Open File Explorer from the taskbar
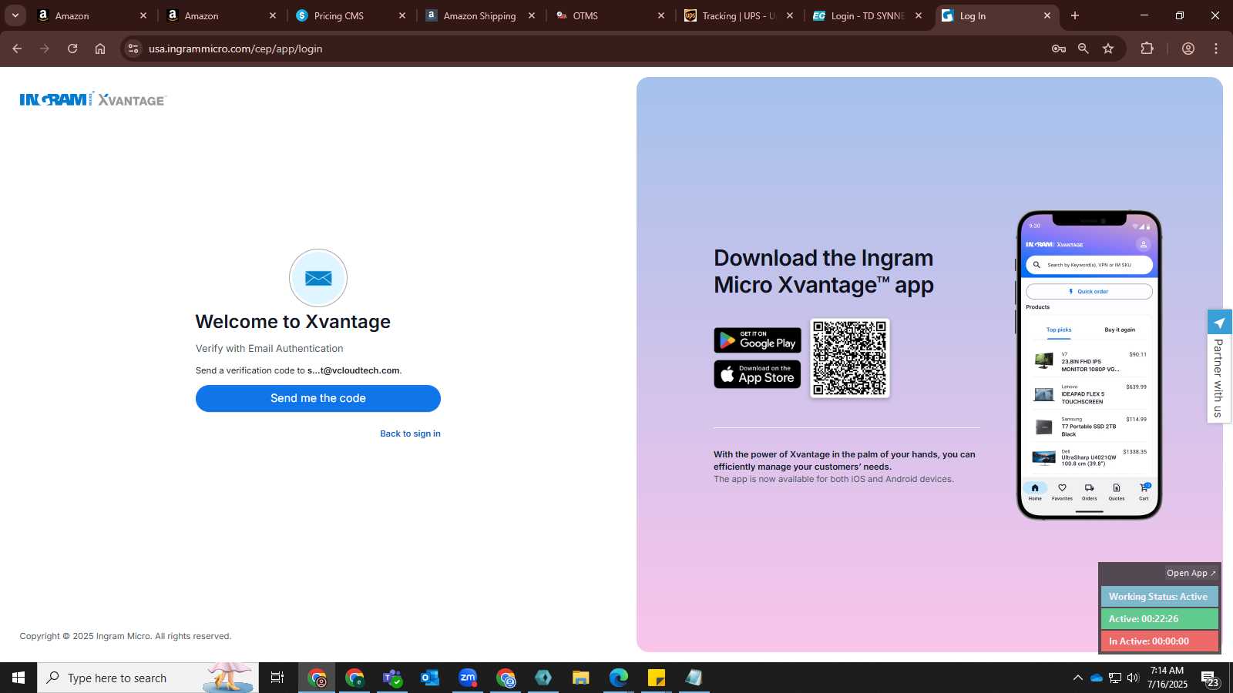 tap(581, 678)
